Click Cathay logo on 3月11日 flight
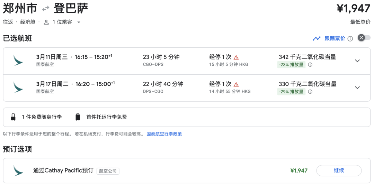Viewport: 374px width, 185px height. click(18, 61)
